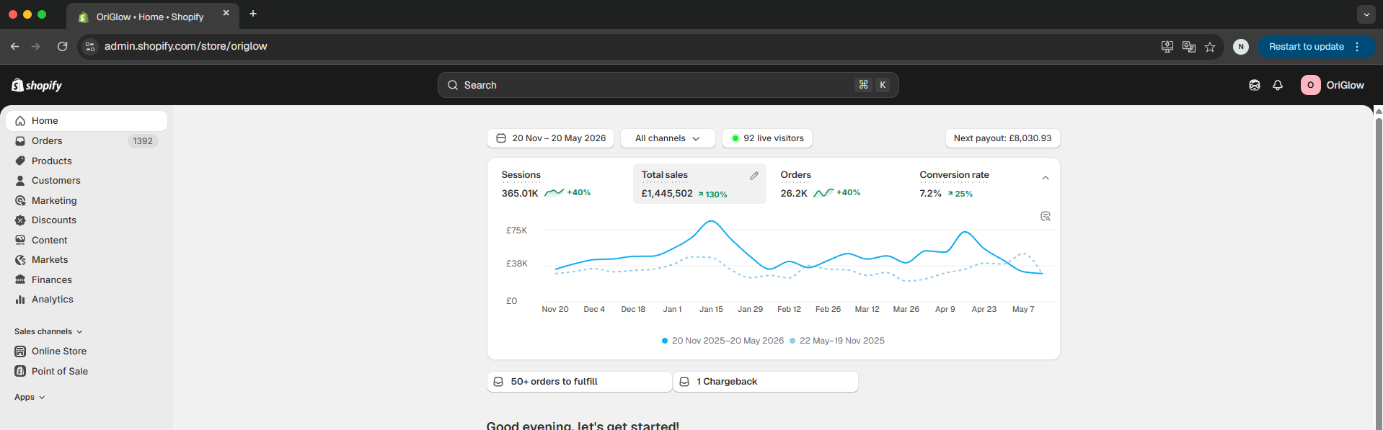Click the Finances bank icon
This screenshot has height=430, width=1383.
(20, 279)
